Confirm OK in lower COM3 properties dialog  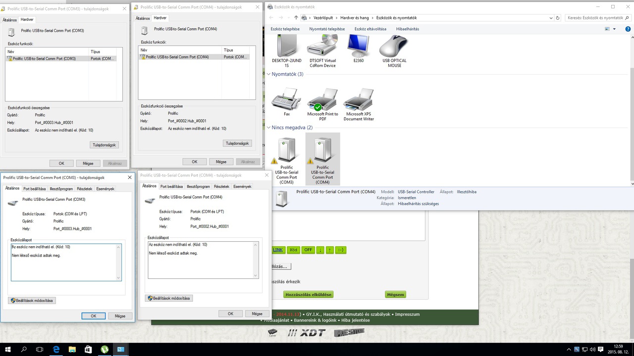94,316
